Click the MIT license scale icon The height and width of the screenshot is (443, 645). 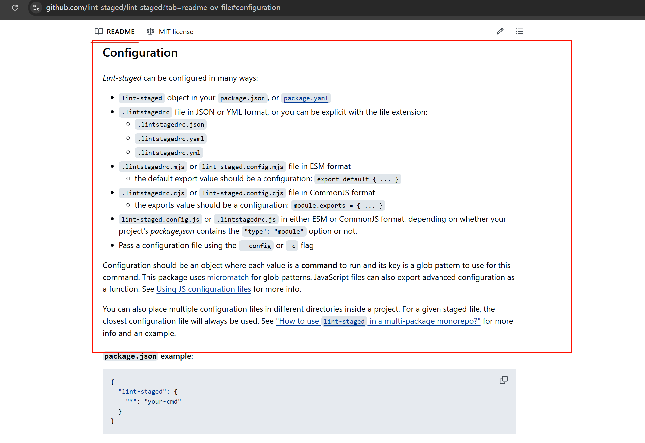pyautogui.click(x=150, y=32)
